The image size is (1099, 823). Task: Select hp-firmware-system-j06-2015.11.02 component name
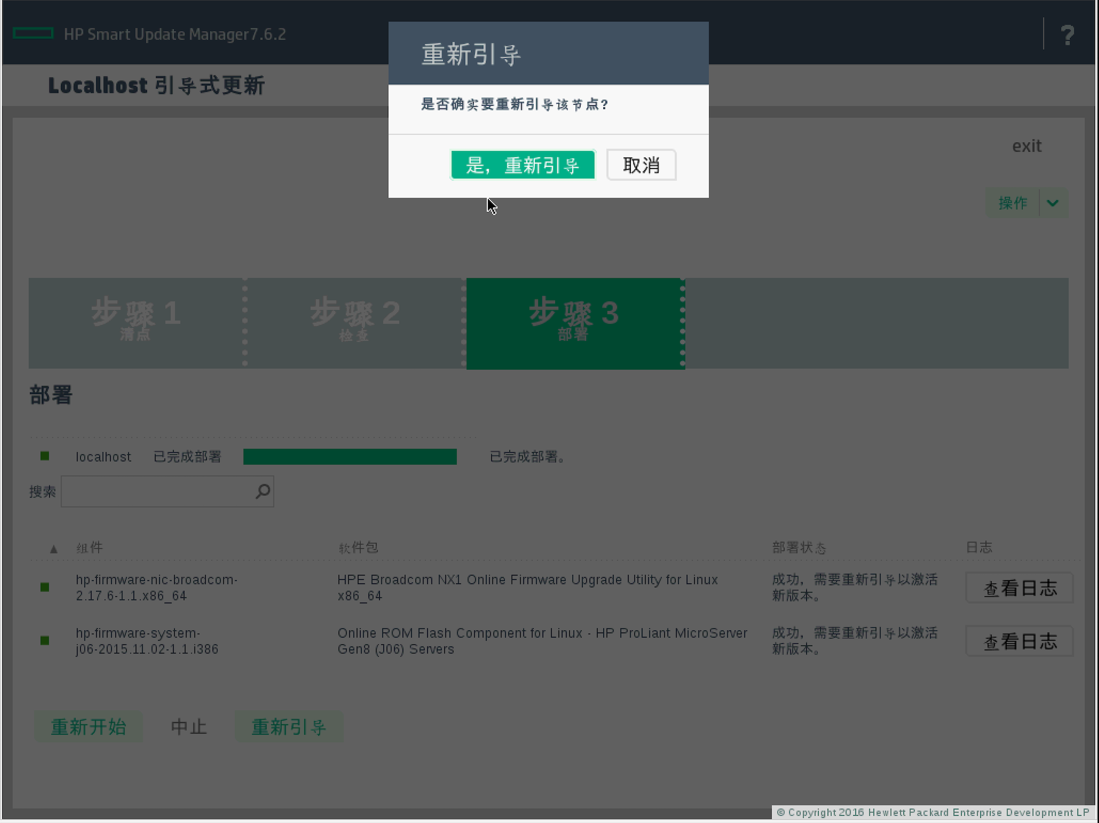point(147,641)
